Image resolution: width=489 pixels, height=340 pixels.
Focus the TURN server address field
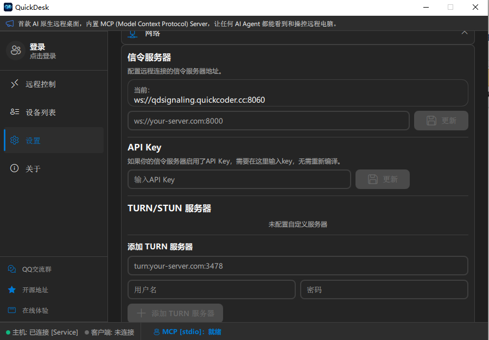click(298, 266)
